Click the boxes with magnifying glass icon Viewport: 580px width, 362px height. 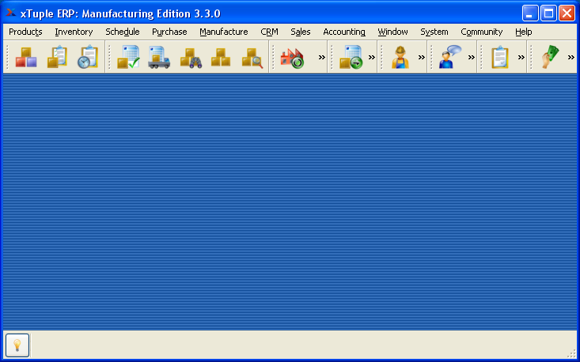coord(252,58)
